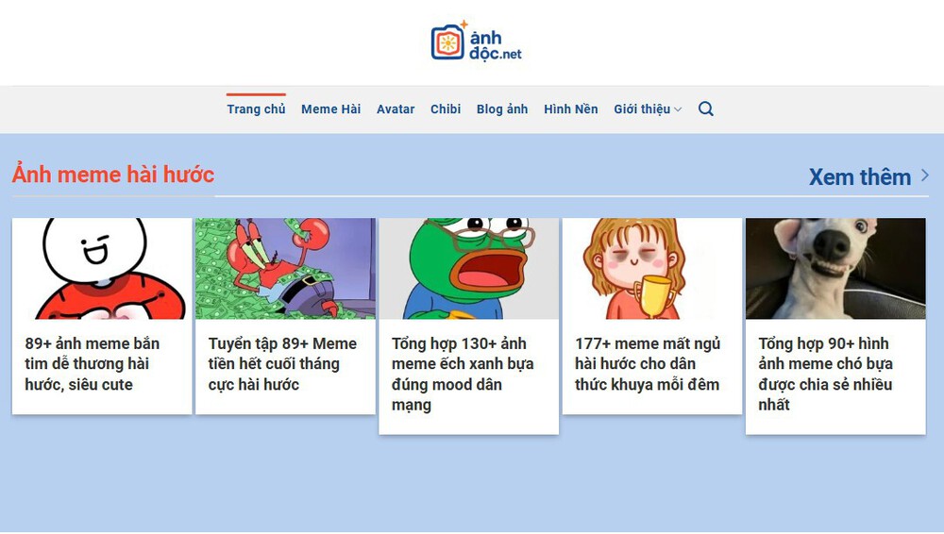Image resolution: width=944 pixels, height=534 pixels.
Task: Go to the Trang chủ tab
Action: pyautogui.click(x=256, y=109)
